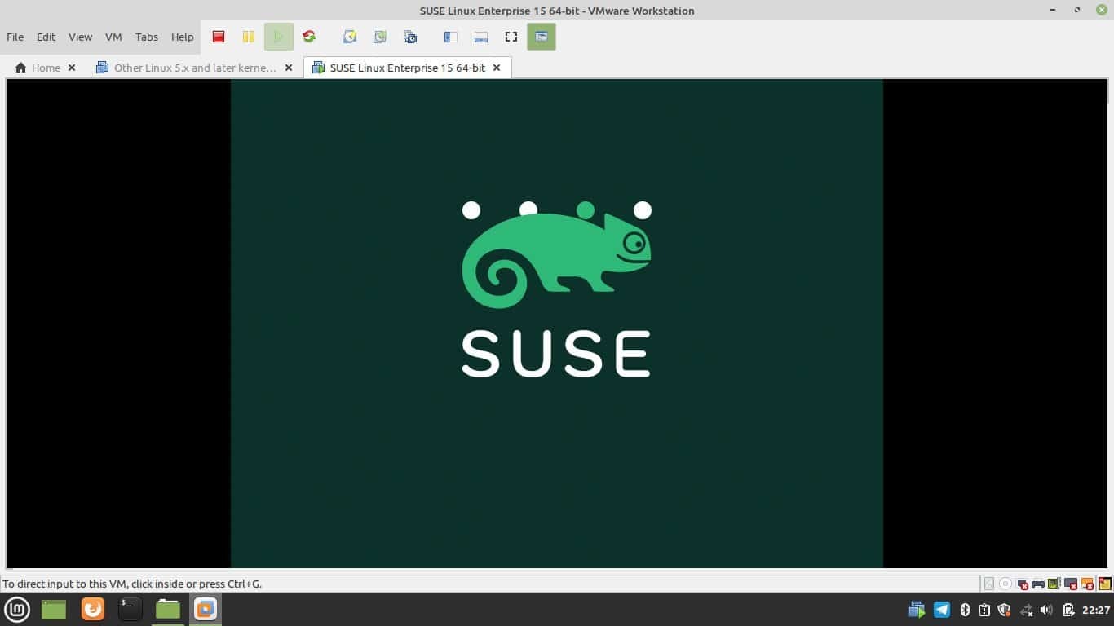Open the Help menu

tap(182, 37)
